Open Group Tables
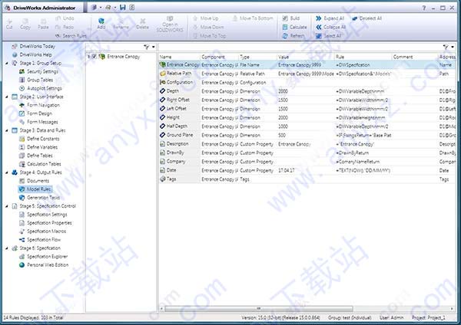This screenshot has width=461, height=325. 36,80
